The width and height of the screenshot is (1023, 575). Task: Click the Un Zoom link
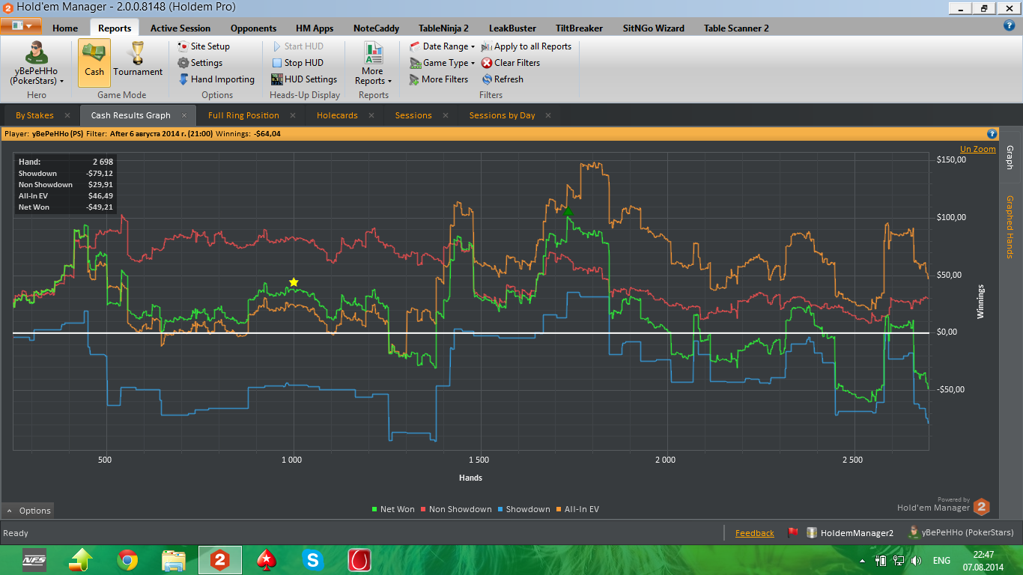coord(978,149)
